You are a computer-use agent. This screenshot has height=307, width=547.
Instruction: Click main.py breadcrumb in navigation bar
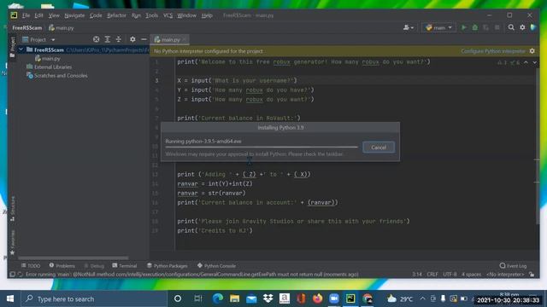coord(62,28)
